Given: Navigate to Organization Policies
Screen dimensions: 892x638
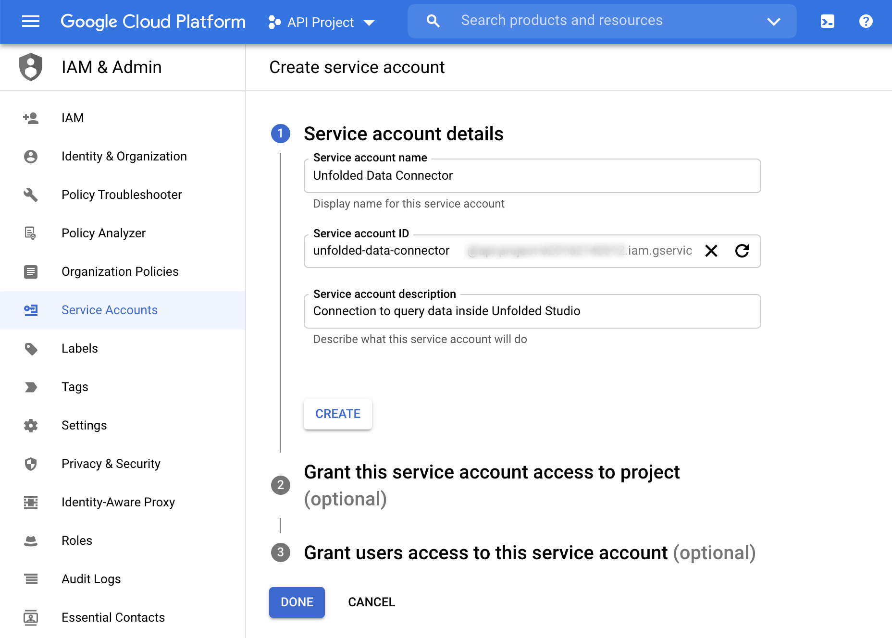Looking at the screenshot, I should coord(123,271).
